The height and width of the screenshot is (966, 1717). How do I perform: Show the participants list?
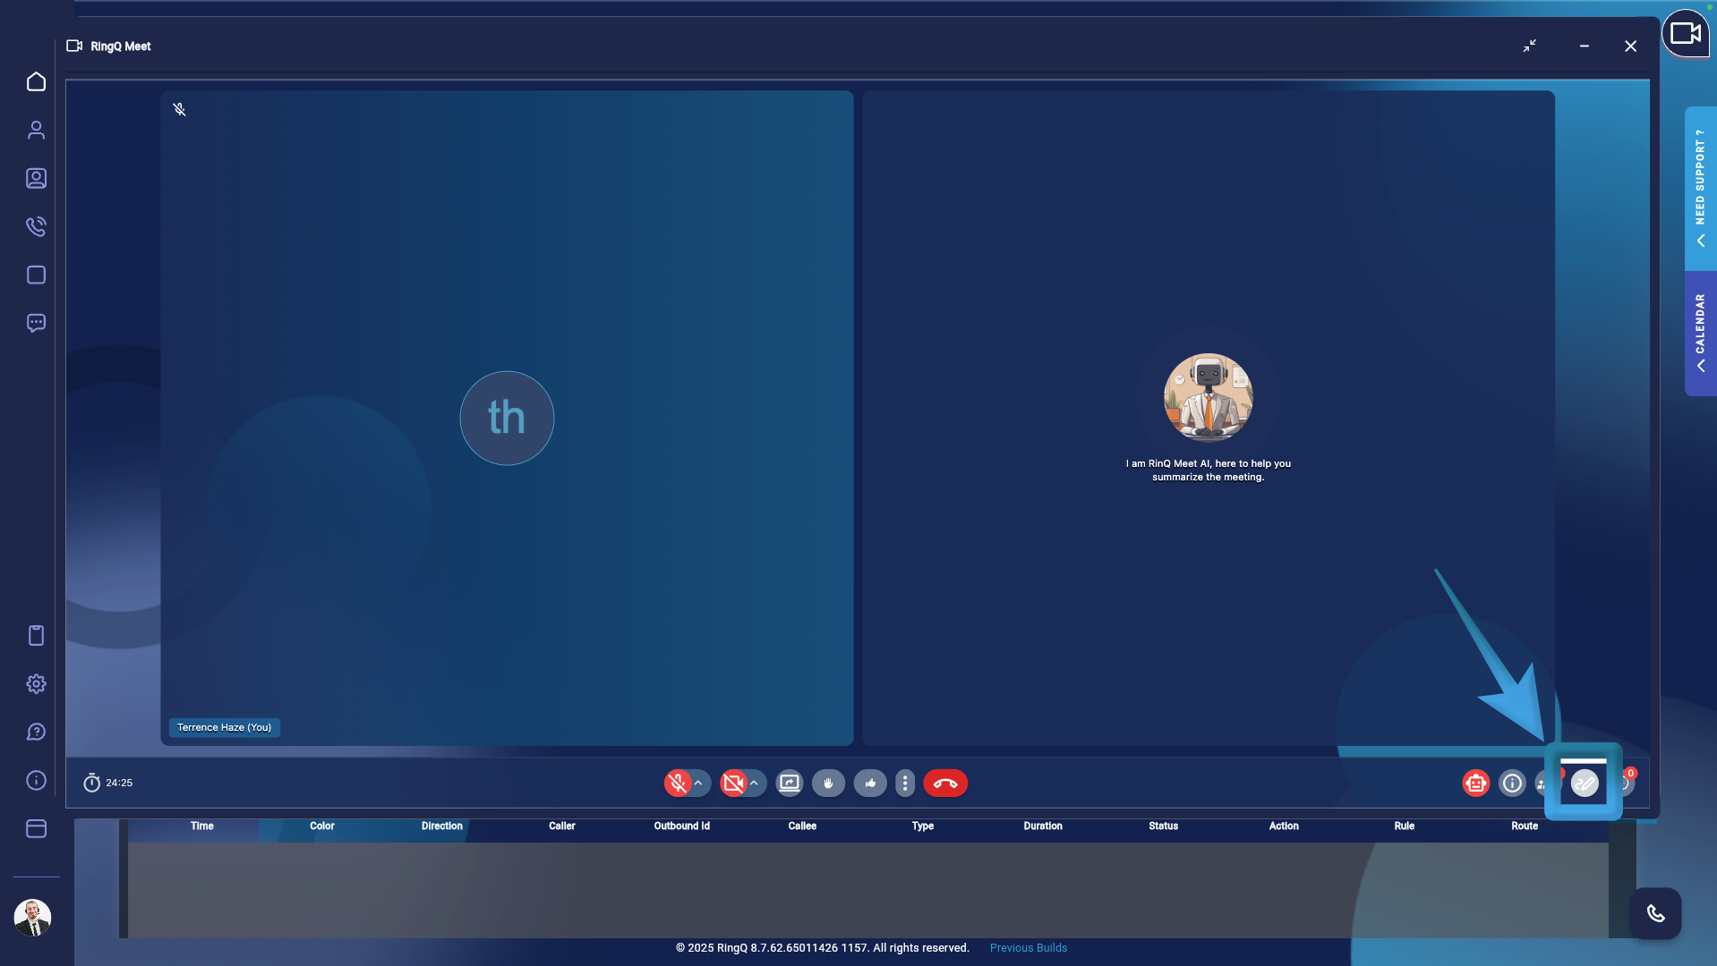click(x=1544, y=783)
